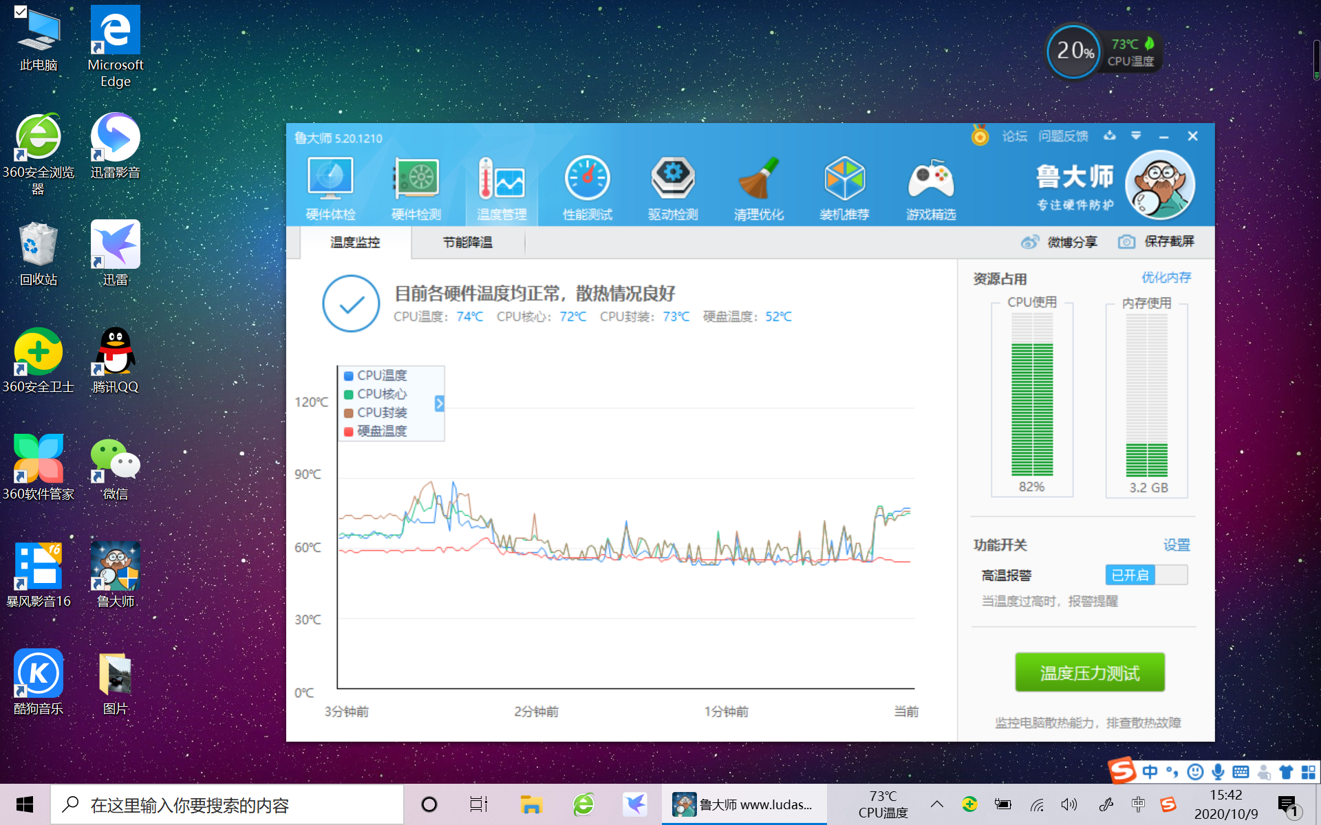Screen dimensions: 1321x825
Task: Disable the 高温报警 switch
Action: [1146, 575]
